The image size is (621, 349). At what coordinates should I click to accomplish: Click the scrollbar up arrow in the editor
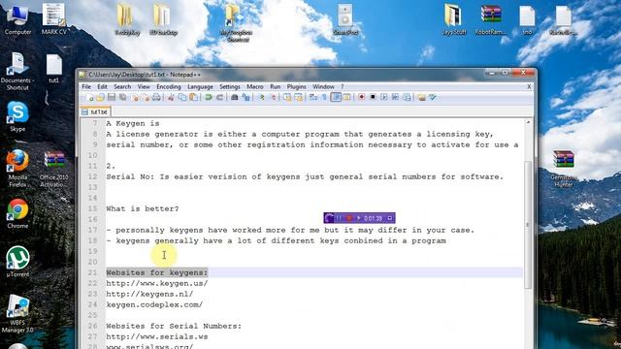[x=528, y=122]
